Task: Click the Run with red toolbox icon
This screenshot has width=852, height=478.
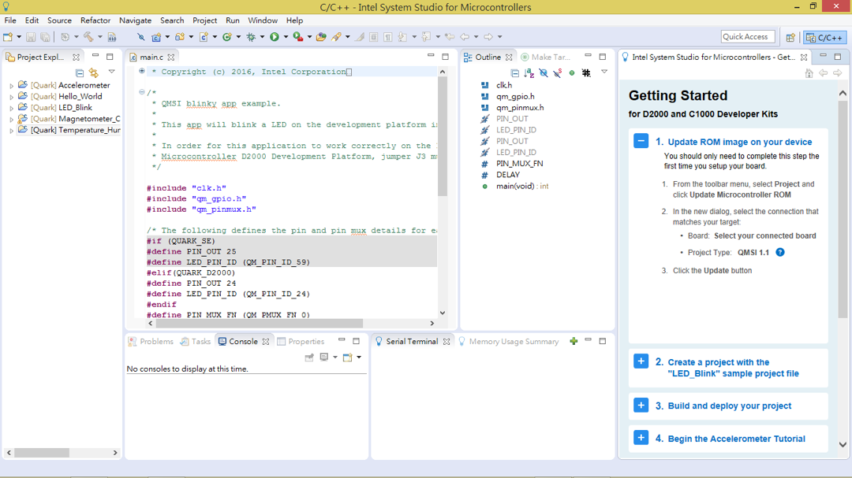Action: click(297, 37)
